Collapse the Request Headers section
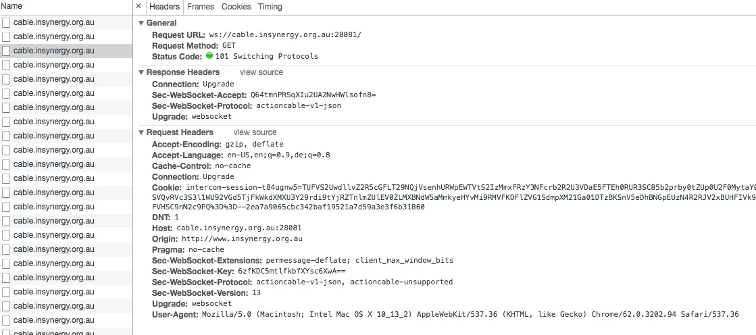756x335 pixels. [x=141, y=132]
